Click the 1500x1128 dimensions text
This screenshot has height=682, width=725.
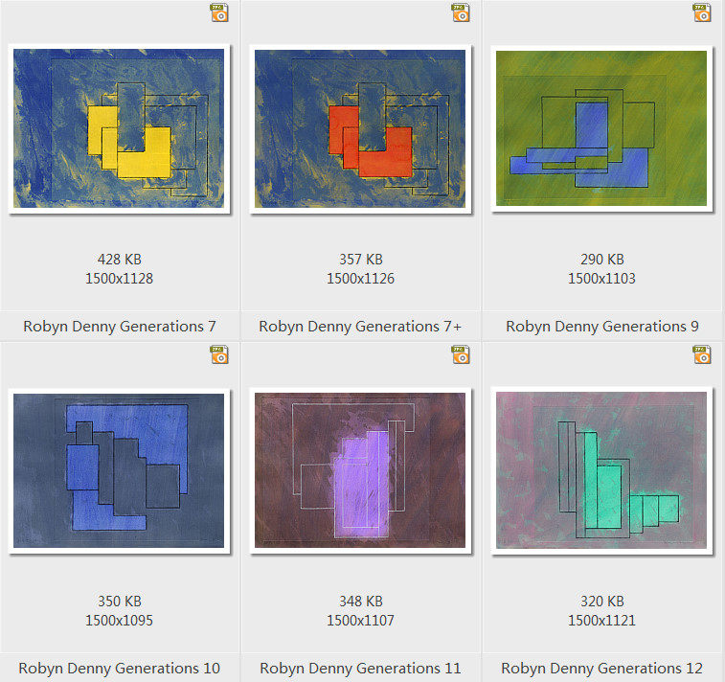point(119,279)
